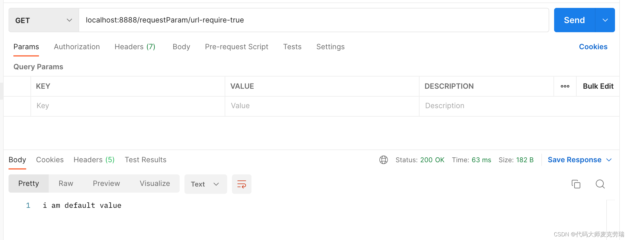
Task: Click the KEY column header
Action: (43, 86)
